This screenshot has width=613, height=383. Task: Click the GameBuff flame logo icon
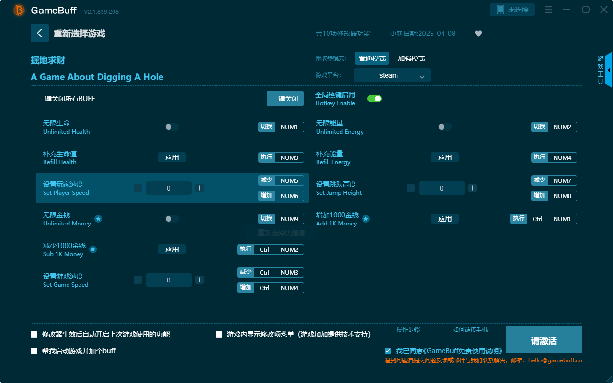coord(18,10)
